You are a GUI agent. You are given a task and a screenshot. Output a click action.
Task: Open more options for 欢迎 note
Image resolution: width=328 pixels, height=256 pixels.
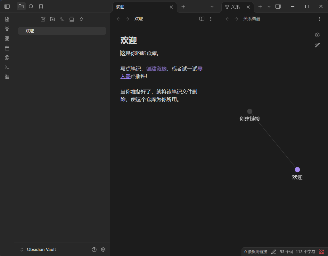211,19
